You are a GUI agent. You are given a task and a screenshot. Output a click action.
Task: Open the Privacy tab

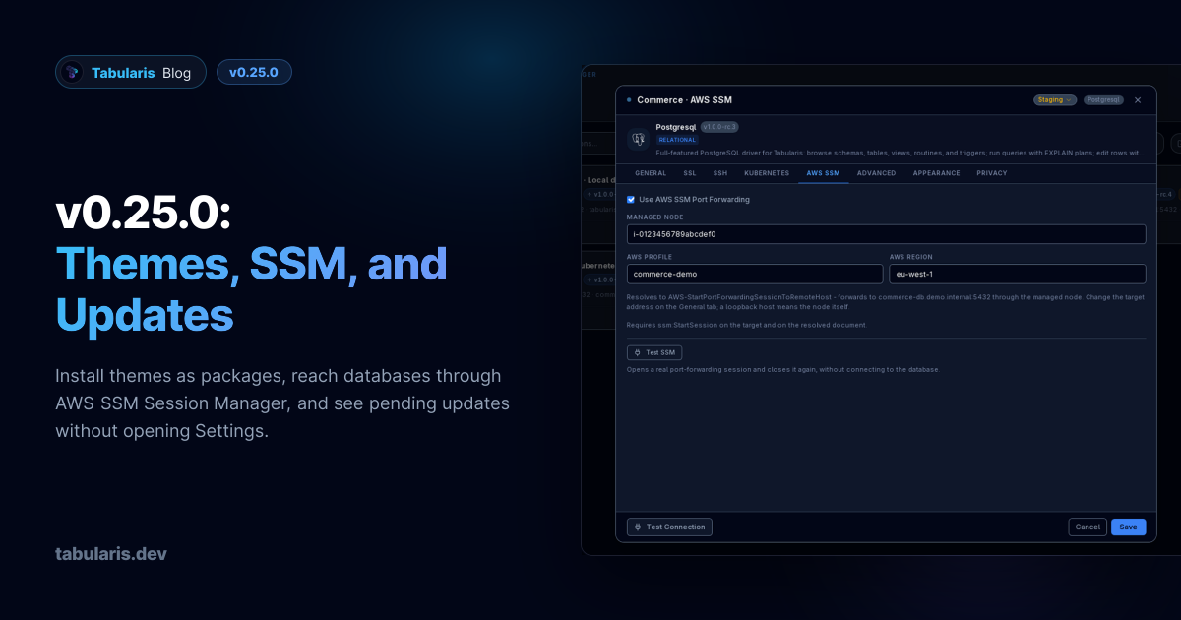click(992, 173)
